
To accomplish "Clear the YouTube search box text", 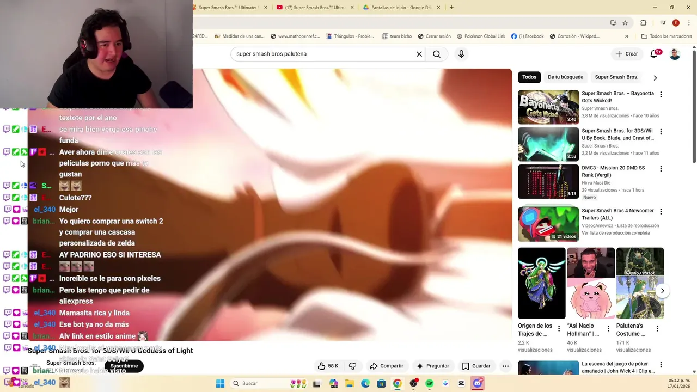I will tap(419, 54).
